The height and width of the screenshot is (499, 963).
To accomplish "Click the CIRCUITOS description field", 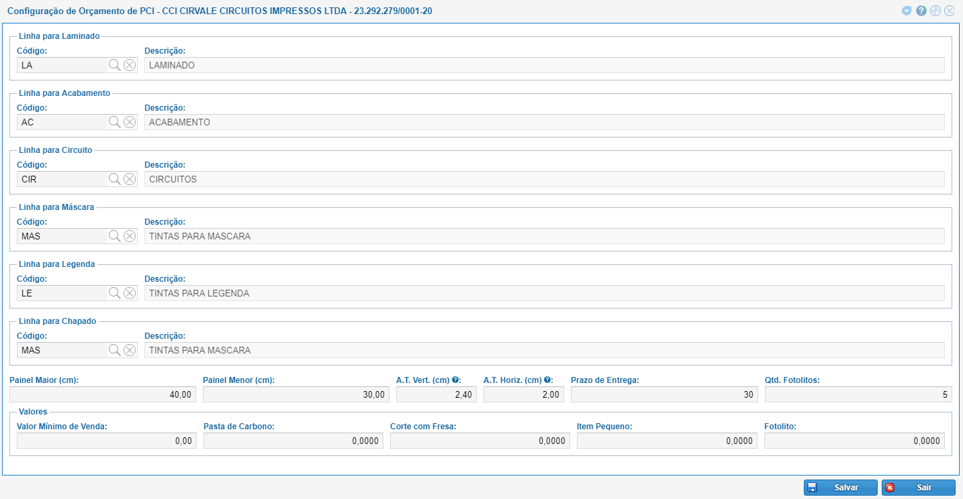I will pos(545,179).
